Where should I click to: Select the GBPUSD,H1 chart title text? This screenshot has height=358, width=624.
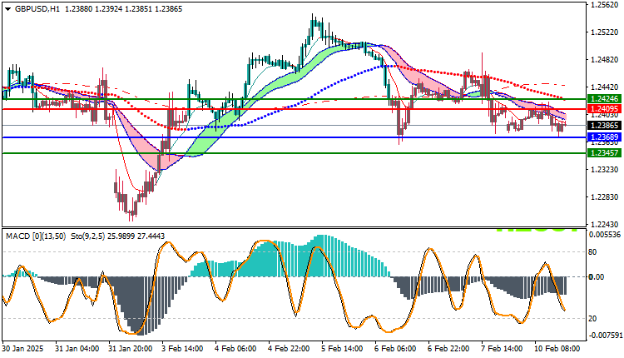tap(37, 9)
